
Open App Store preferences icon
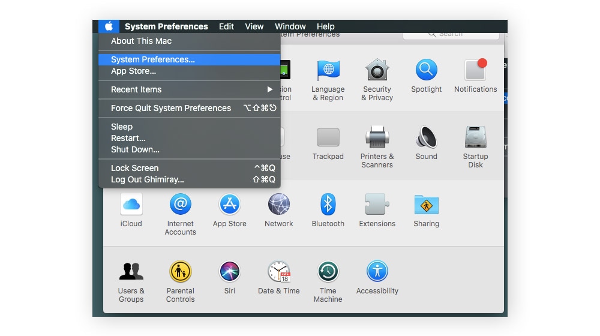(230, 211)
